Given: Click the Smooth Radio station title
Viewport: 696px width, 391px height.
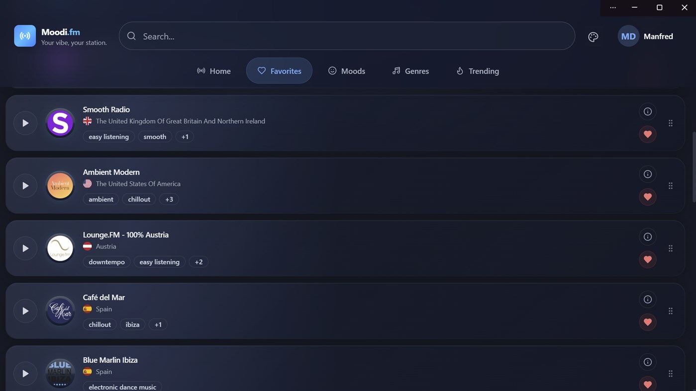Looking at the screenshot, I should [x=106, y=109].
